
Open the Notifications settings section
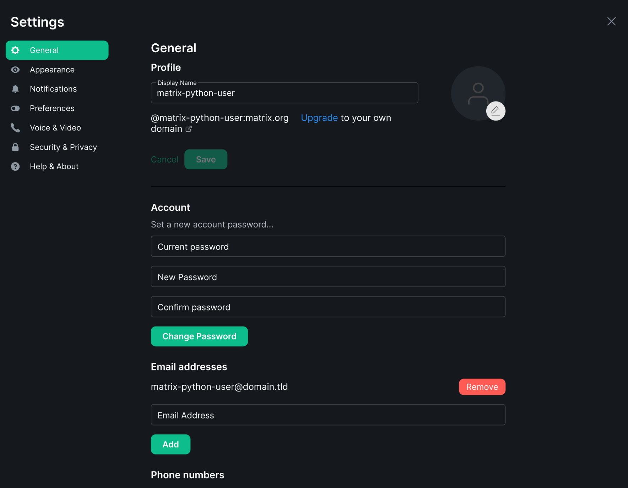(x=53, y=89)
